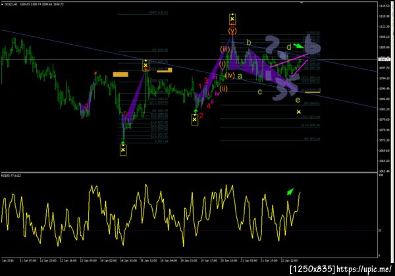Click the 20 Jan 10:00 time label

pos(228,260)
